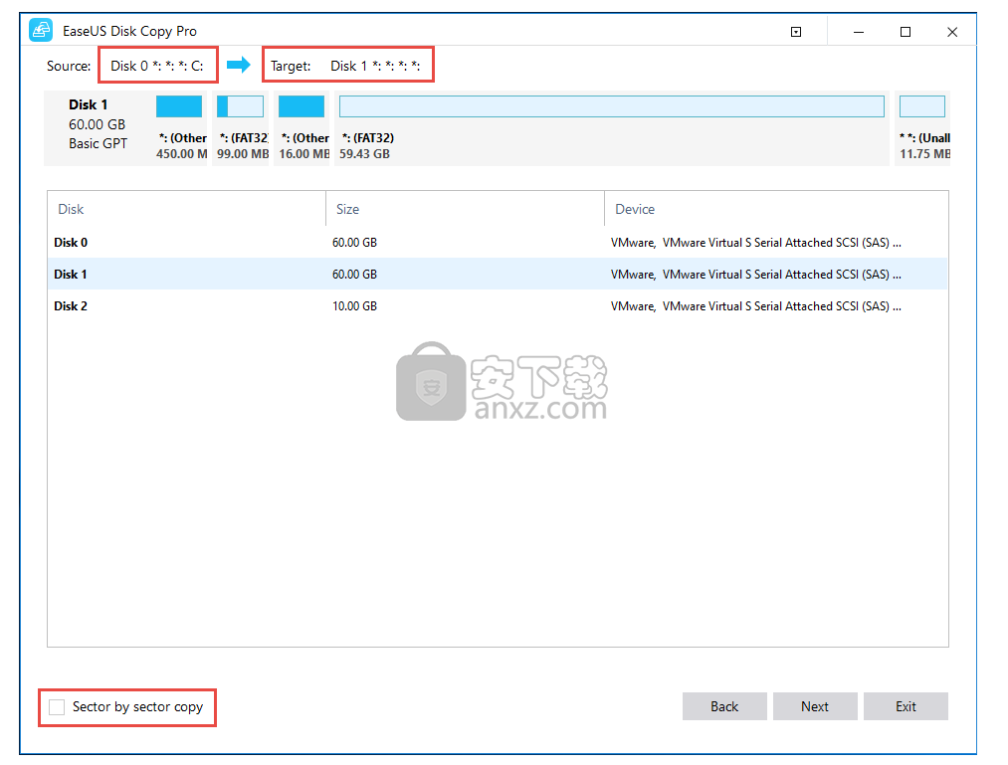Close the EaseUS Disk Copy Pro window
This screenshot has height=765, width=1008.
coord(952,32)
